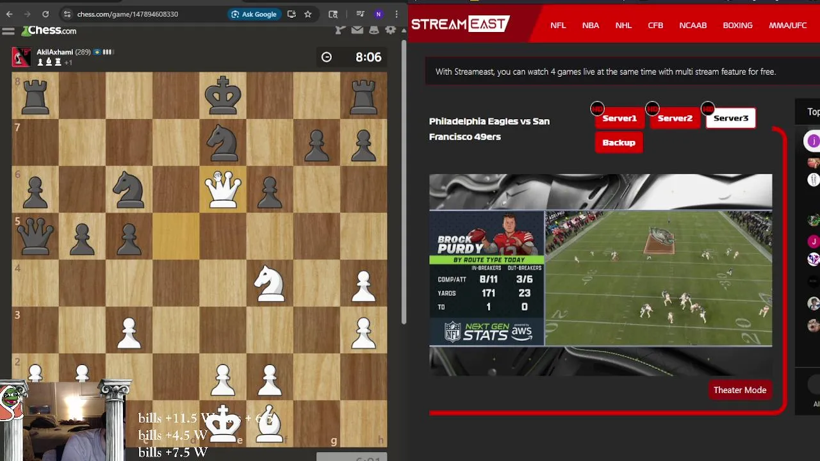Open Chess.com messages envelope icon
The image size is (820, 461).
pos(357,30)
